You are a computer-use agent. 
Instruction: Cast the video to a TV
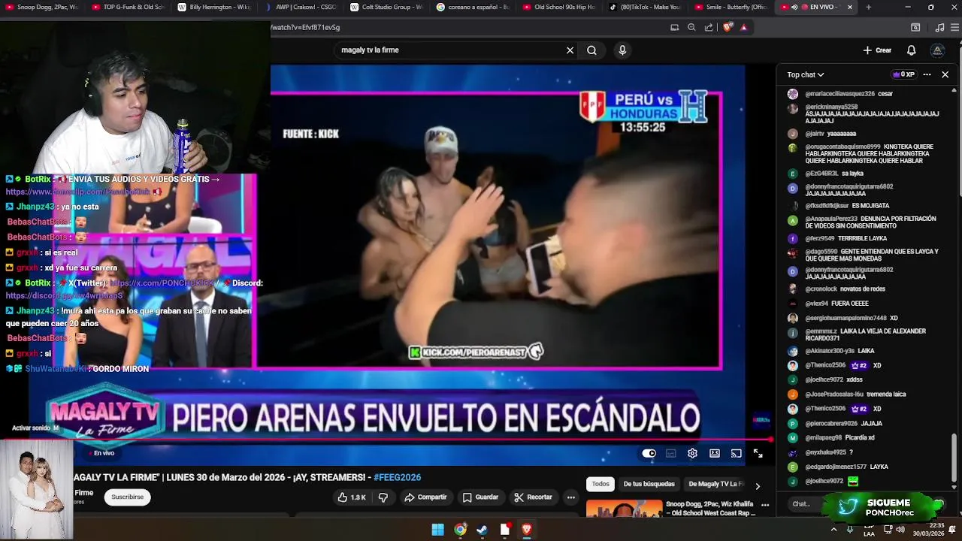click(737, 453)
